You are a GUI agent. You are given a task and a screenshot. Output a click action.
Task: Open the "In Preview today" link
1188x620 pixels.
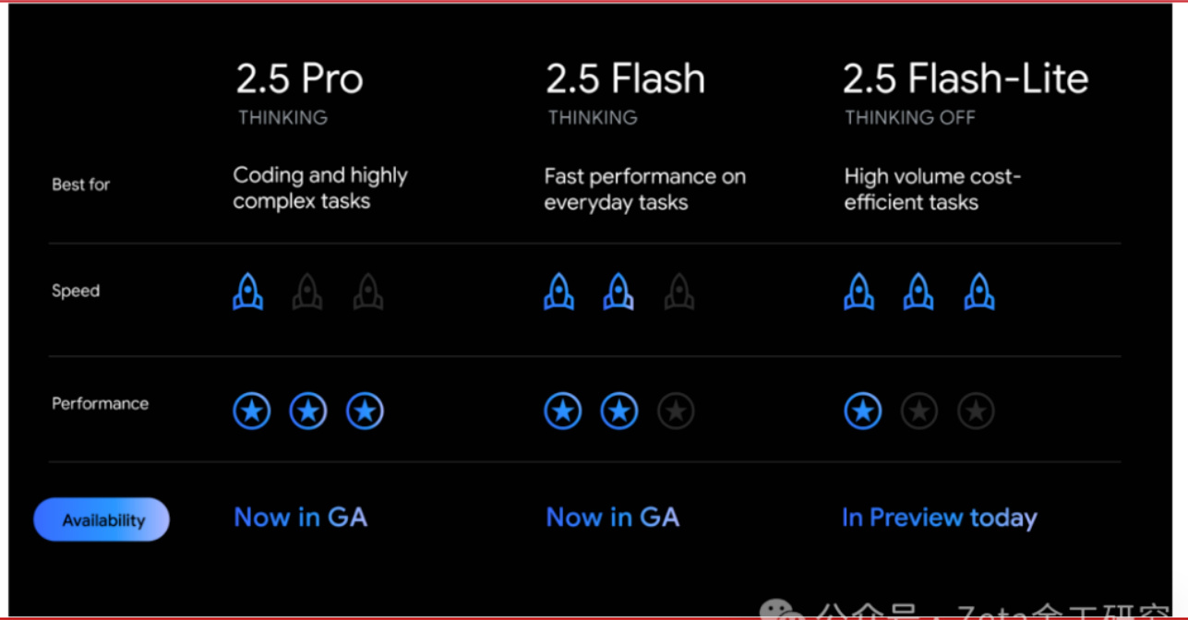(939, 518)
